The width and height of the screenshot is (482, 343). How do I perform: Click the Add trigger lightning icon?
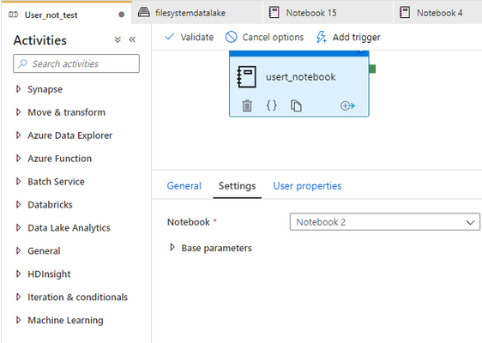pos(322,37)
